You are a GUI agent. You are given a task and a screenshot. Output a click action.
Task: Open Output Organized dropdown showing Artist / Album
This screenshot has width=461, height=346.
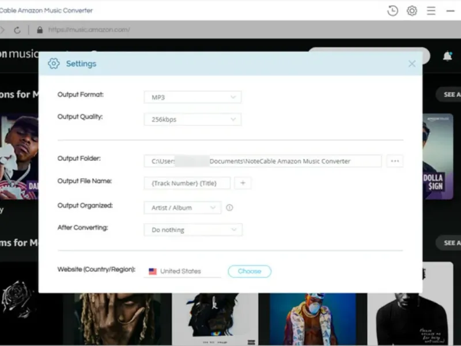183,208
